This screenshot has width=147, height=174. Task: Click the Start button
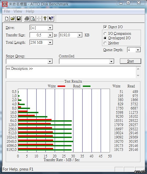[130, 61]
